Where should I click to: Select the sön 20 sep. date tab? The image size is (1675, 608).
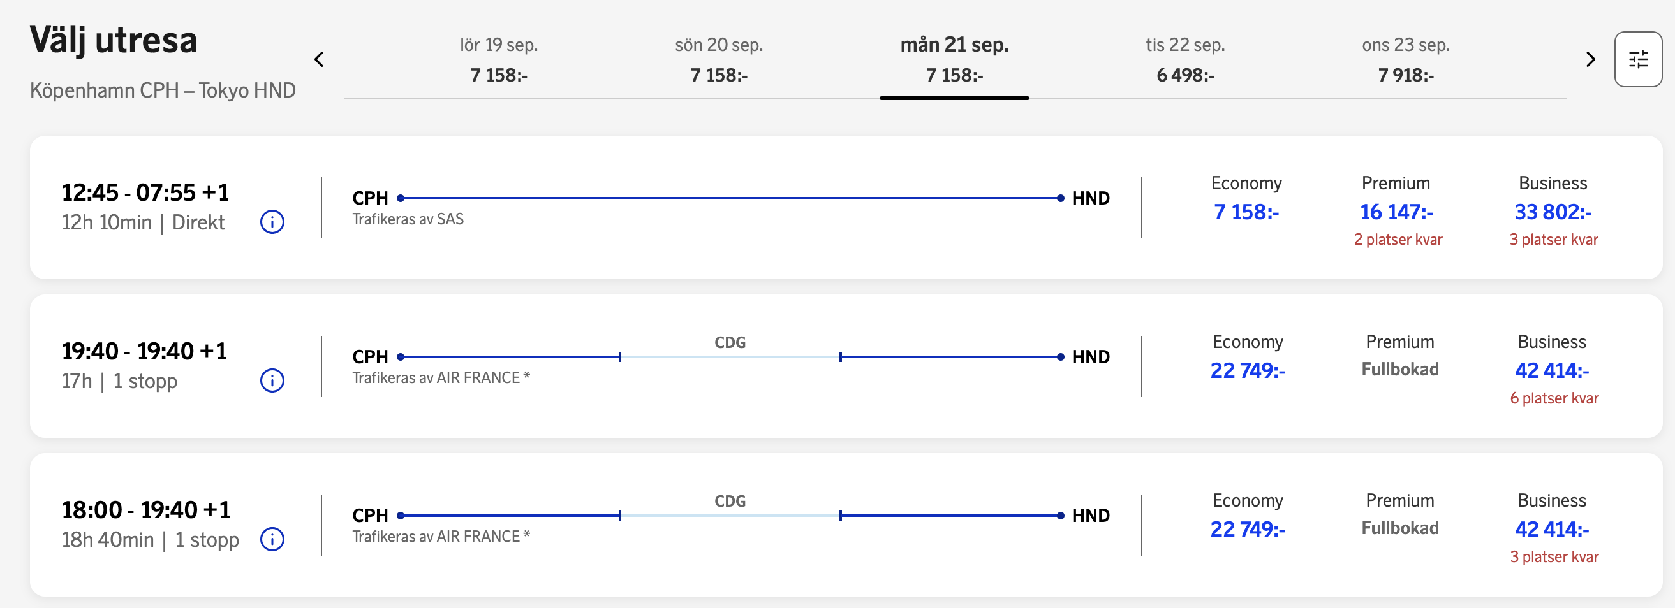tap(718, 60)
